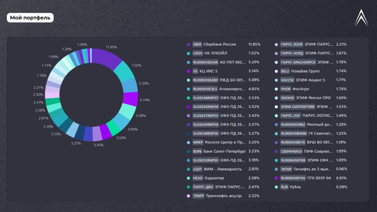The height and width of the screenshot is (212, 377).
Task: Click the 'Мой портфель' title button
Action: coord(30,18)
